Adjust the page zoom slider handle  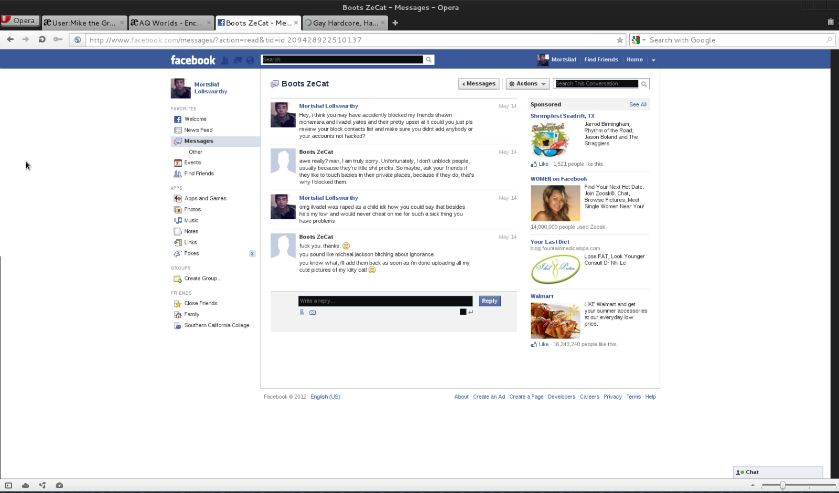pyautogui.click(x=782, y=485)
